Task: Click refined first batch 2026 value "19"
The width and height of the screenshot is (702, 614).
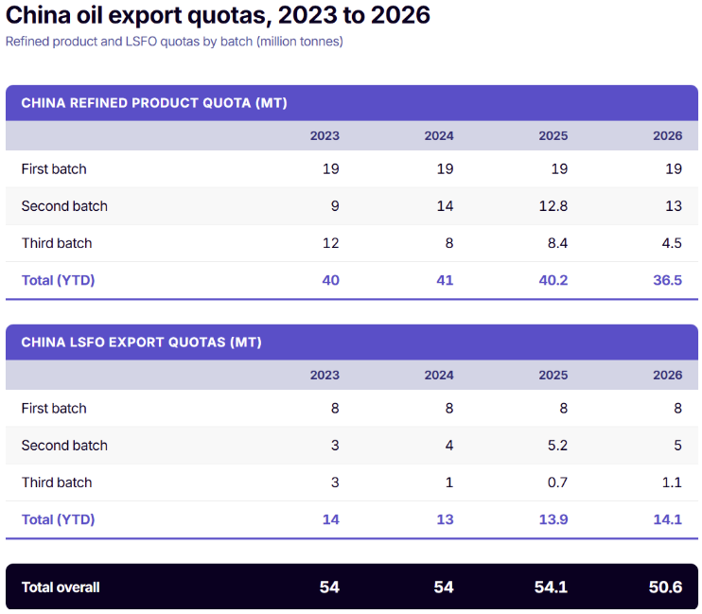Action: (x=674, y=168)
